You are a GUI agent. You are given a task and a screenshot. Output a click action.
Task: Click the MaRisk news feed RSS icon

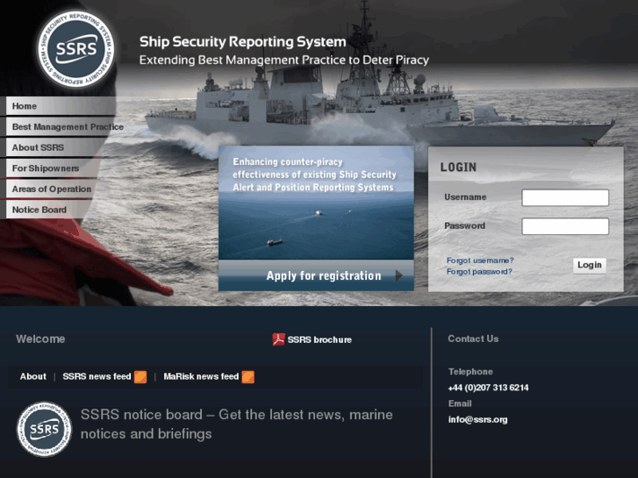pyautogui.click(x=247, y=377)
